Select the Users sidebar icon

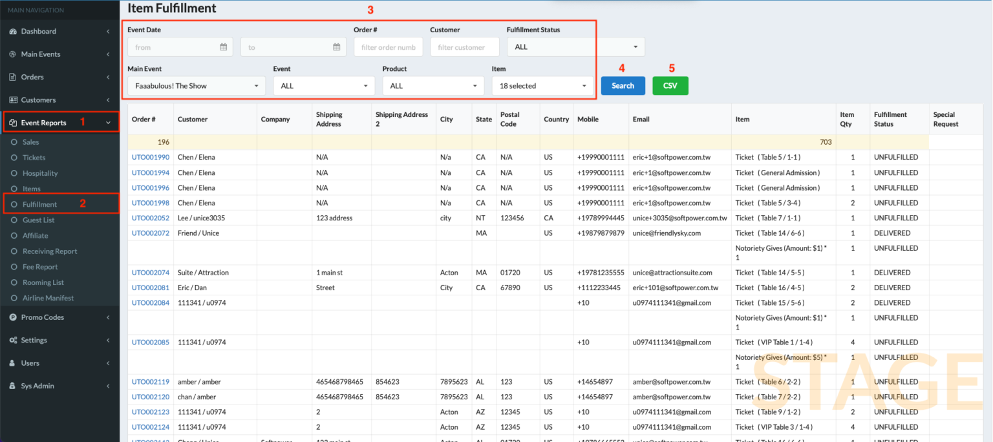tap(13, 363)
